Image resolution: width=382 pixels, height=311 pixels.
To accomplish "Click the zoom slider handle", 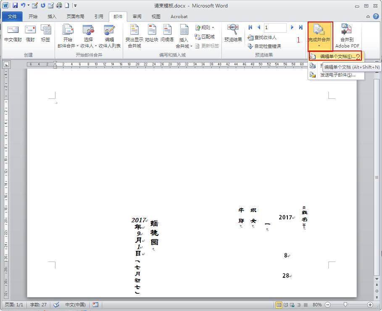I will click(345, 304).
